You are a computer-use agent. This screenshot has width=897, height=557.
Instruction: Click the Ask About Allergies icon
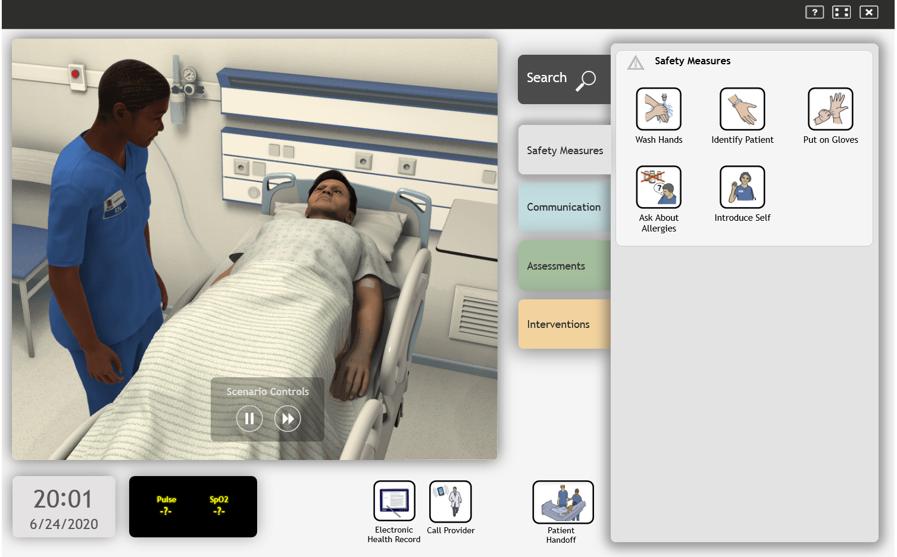pyautogui.click(x=658, y=187)
